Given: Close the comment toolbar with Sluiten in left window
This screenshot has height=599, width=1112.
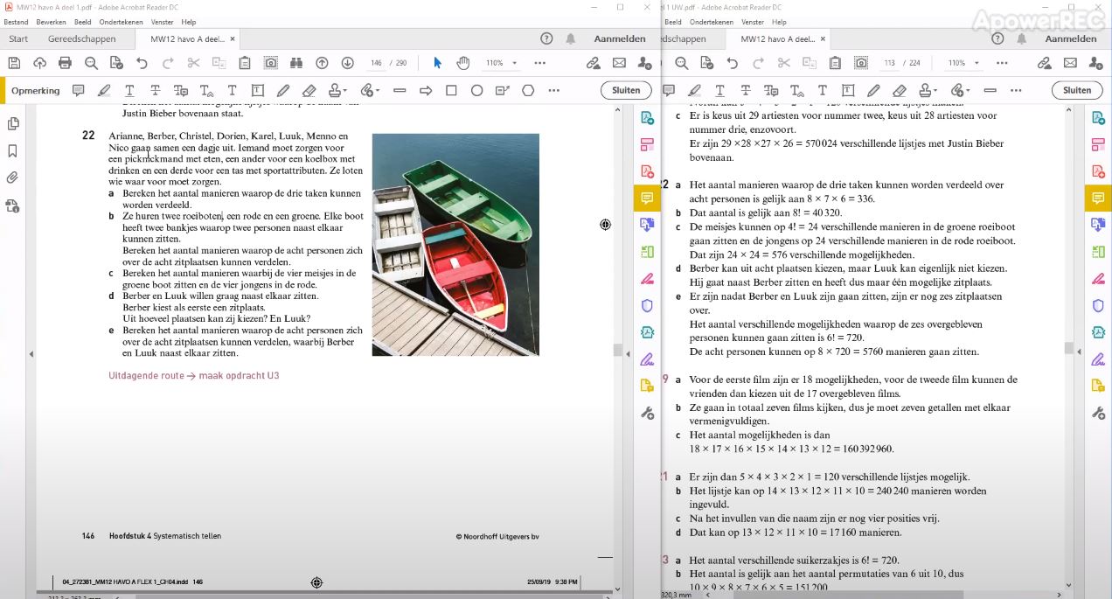Looking at the screenshot, I should [x=626, y=90].
